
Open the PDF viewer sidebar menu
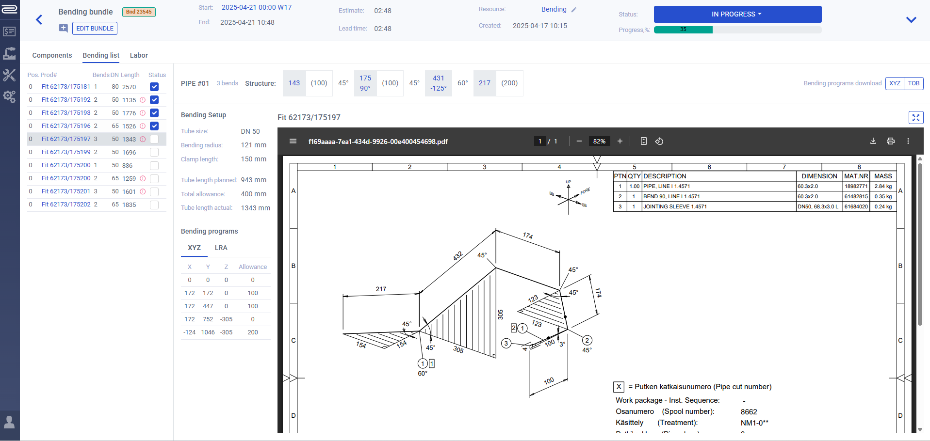(x=293, y=142)
